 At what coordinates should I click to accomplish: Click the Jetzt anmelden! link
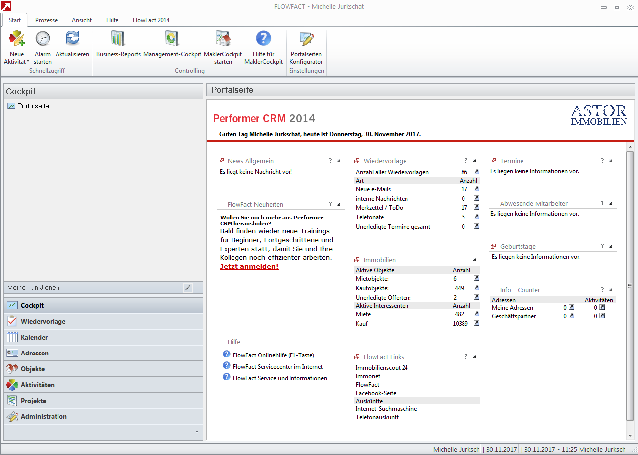pos(249,267)
